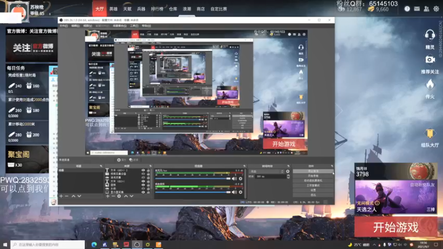Viewport: 443px width, 249px height.
Task: Open Microsoft Edge on the taskbar
Action: 94,245
